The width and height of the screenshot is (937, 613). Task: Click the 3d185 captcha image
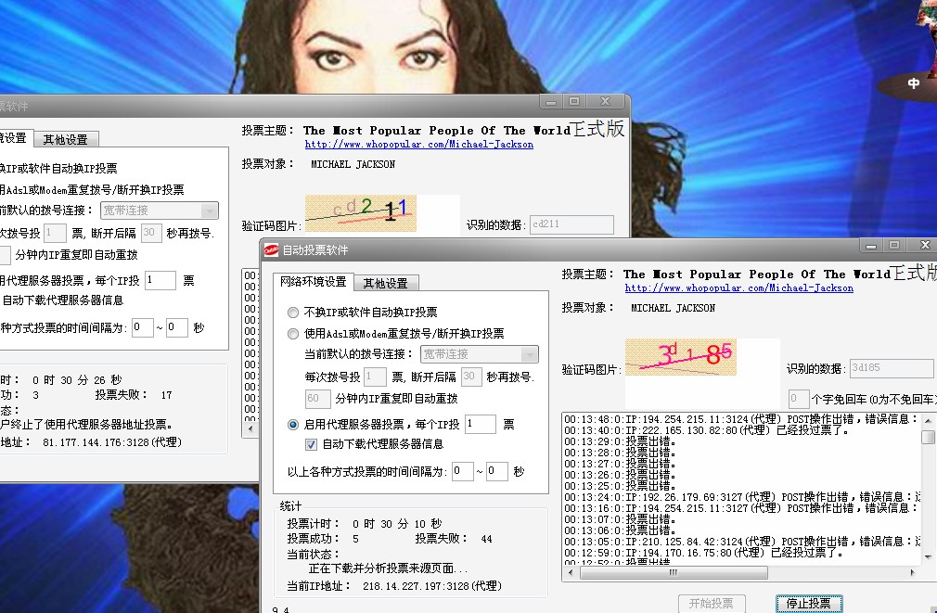coord(680,357)
